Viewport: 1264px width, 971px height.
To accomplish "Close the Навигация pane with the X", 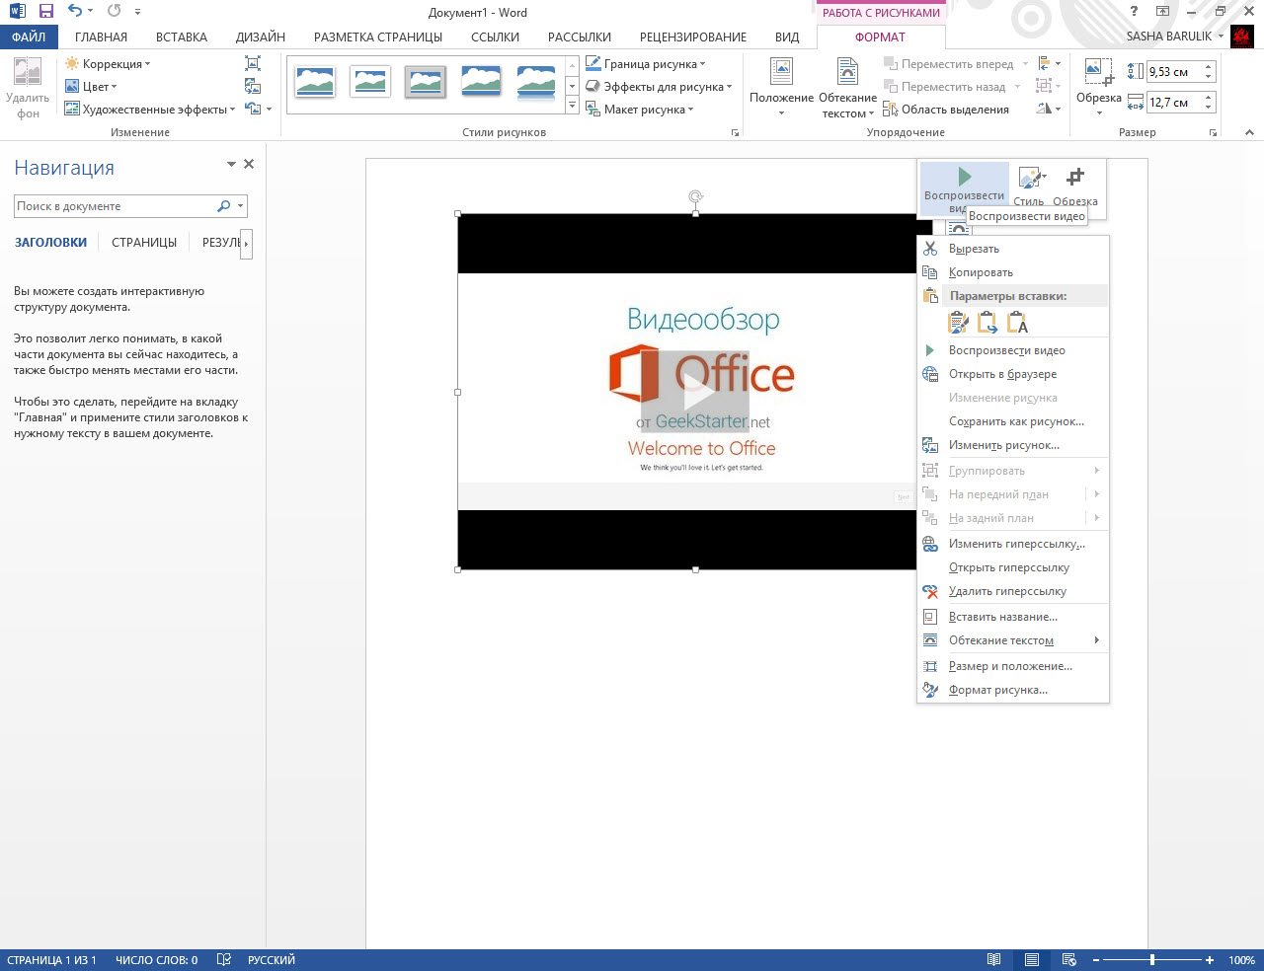I will point(249,164).
